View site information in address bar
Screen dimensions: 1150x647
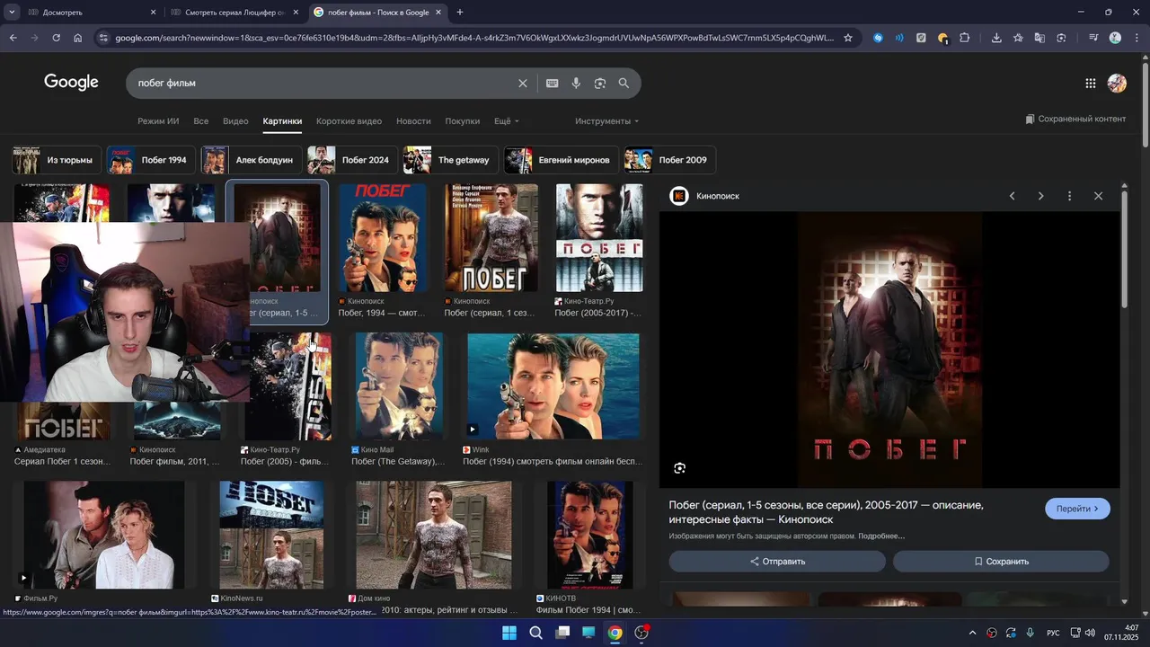(x=103, y=38)
